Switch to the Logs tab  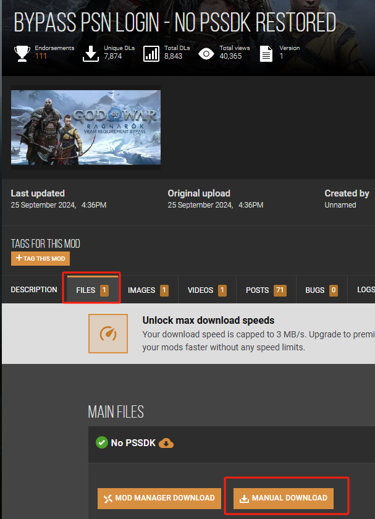point(366,290)
